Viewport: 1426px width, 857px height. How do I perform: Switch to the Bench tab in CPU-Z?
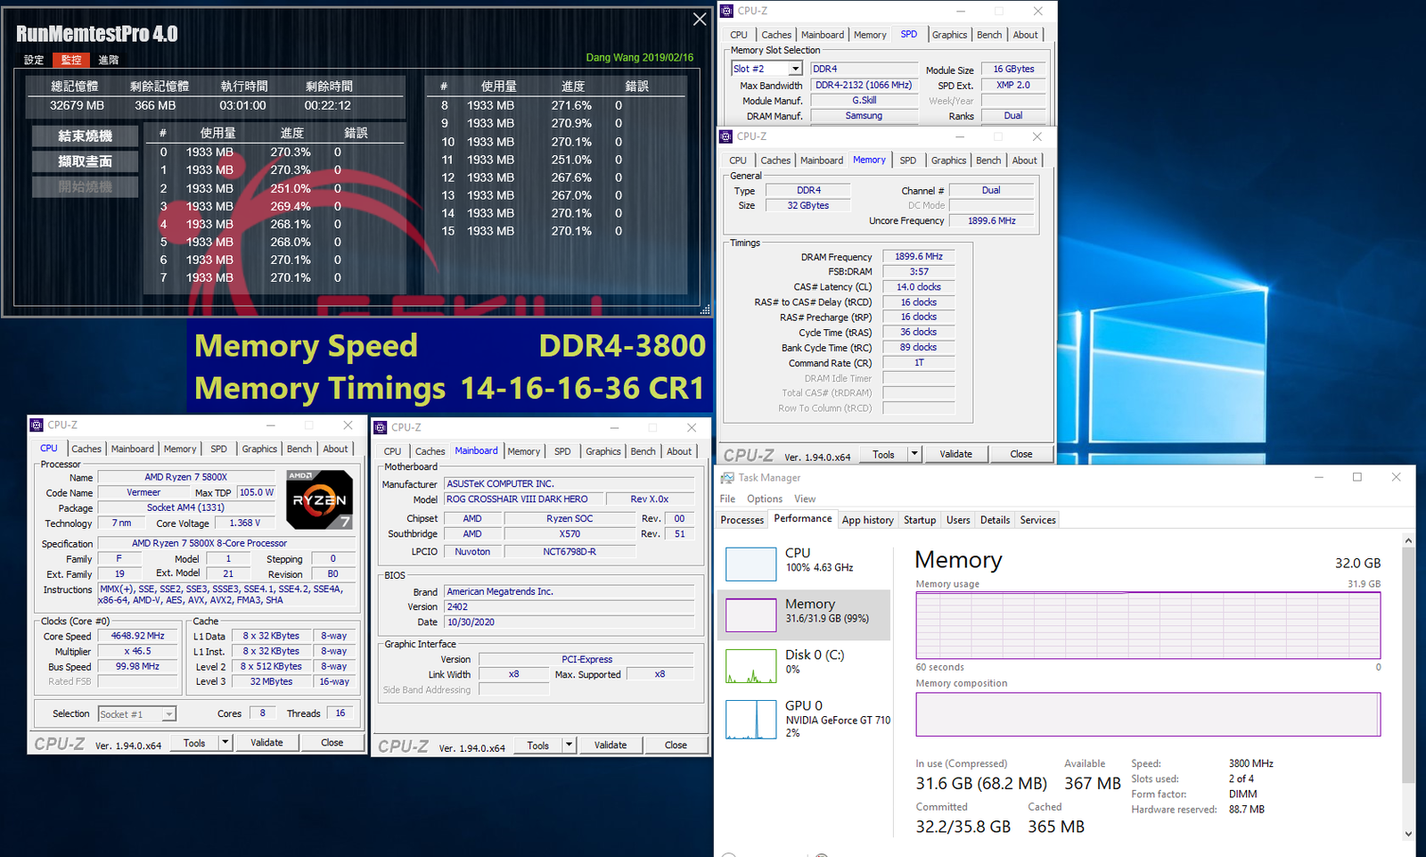[299, 449]
